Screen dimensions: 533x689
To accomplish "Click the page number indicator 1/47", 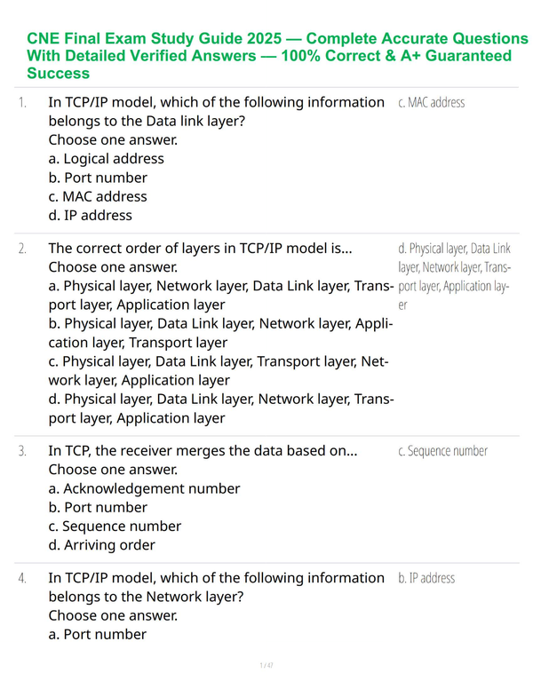I will click(x=266, y=665).
